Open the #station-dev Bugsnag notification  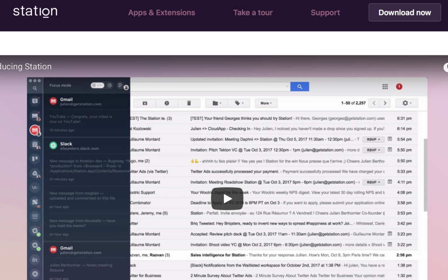click(x=87, y=170)
